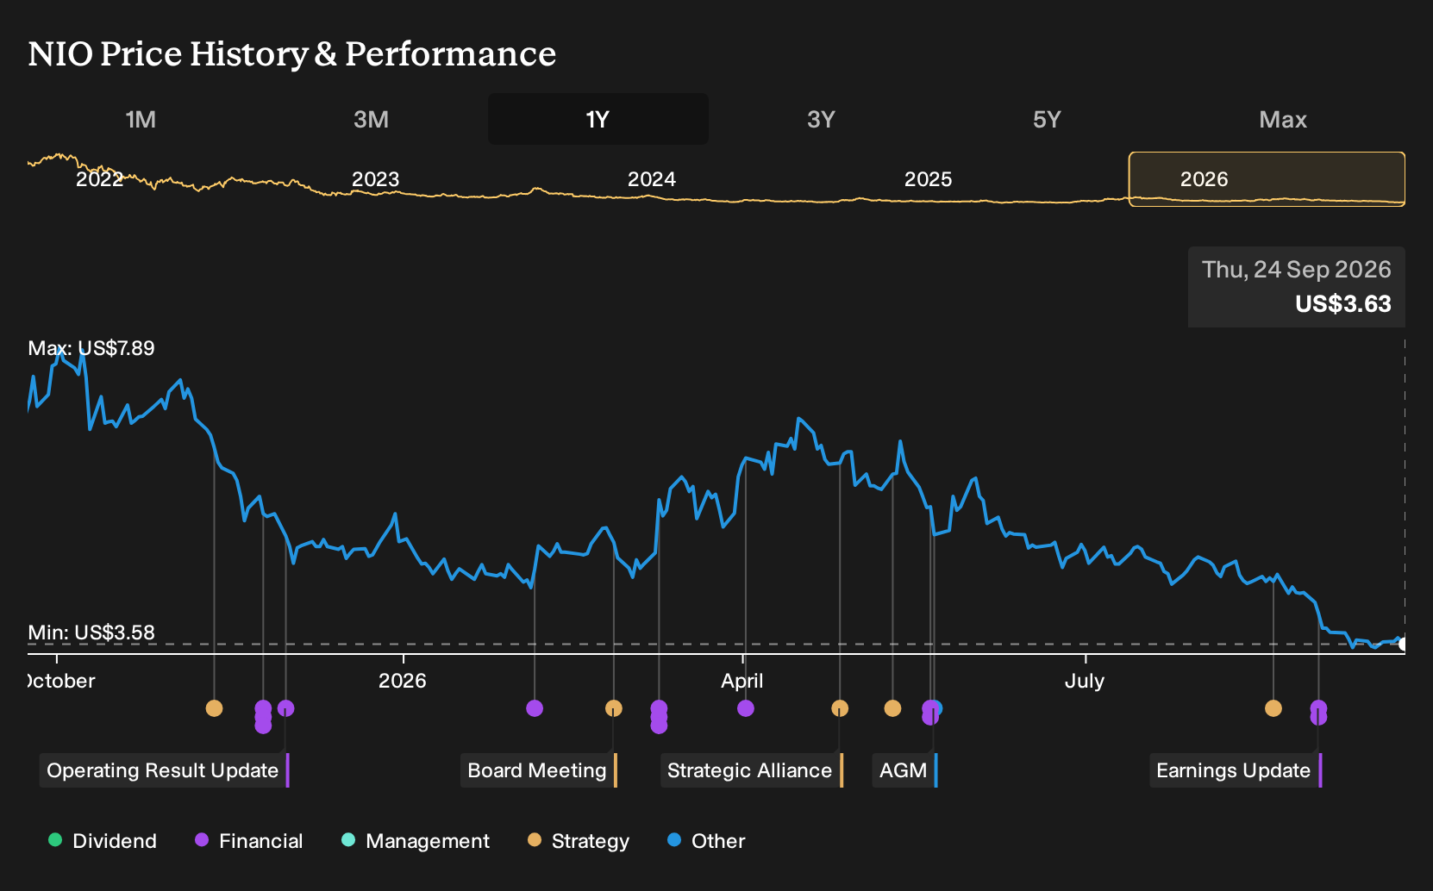Click the triple Financial dots above Strategic Alliance label
This screenshot has width=1433, height=891.
point(659,717)
